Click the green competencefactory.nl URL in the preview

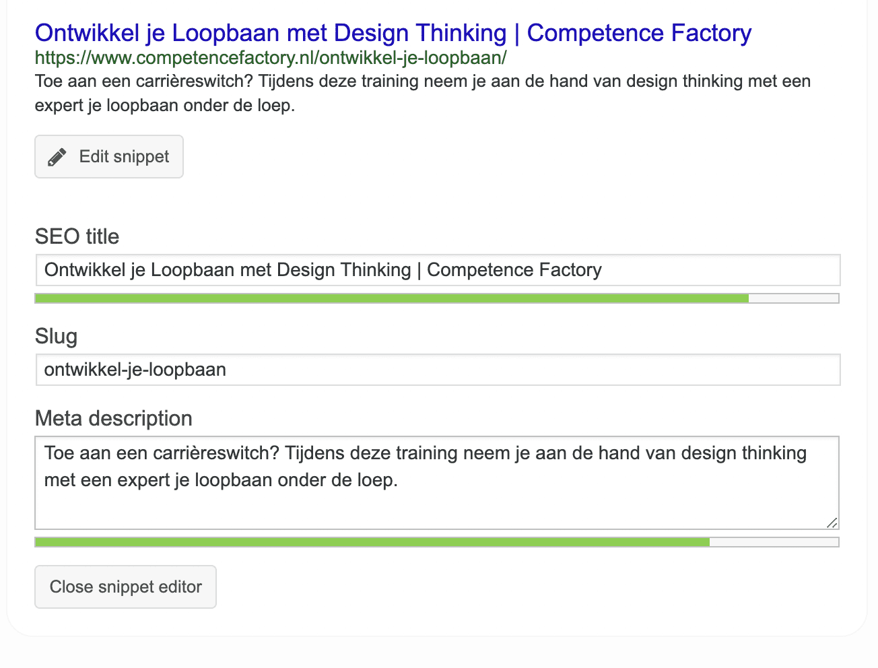271,58
